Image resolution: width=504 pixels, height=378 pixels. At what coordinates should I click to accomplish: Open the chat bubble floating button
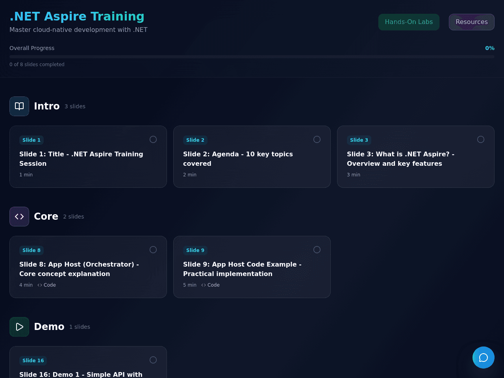click(x=484, y=358)
